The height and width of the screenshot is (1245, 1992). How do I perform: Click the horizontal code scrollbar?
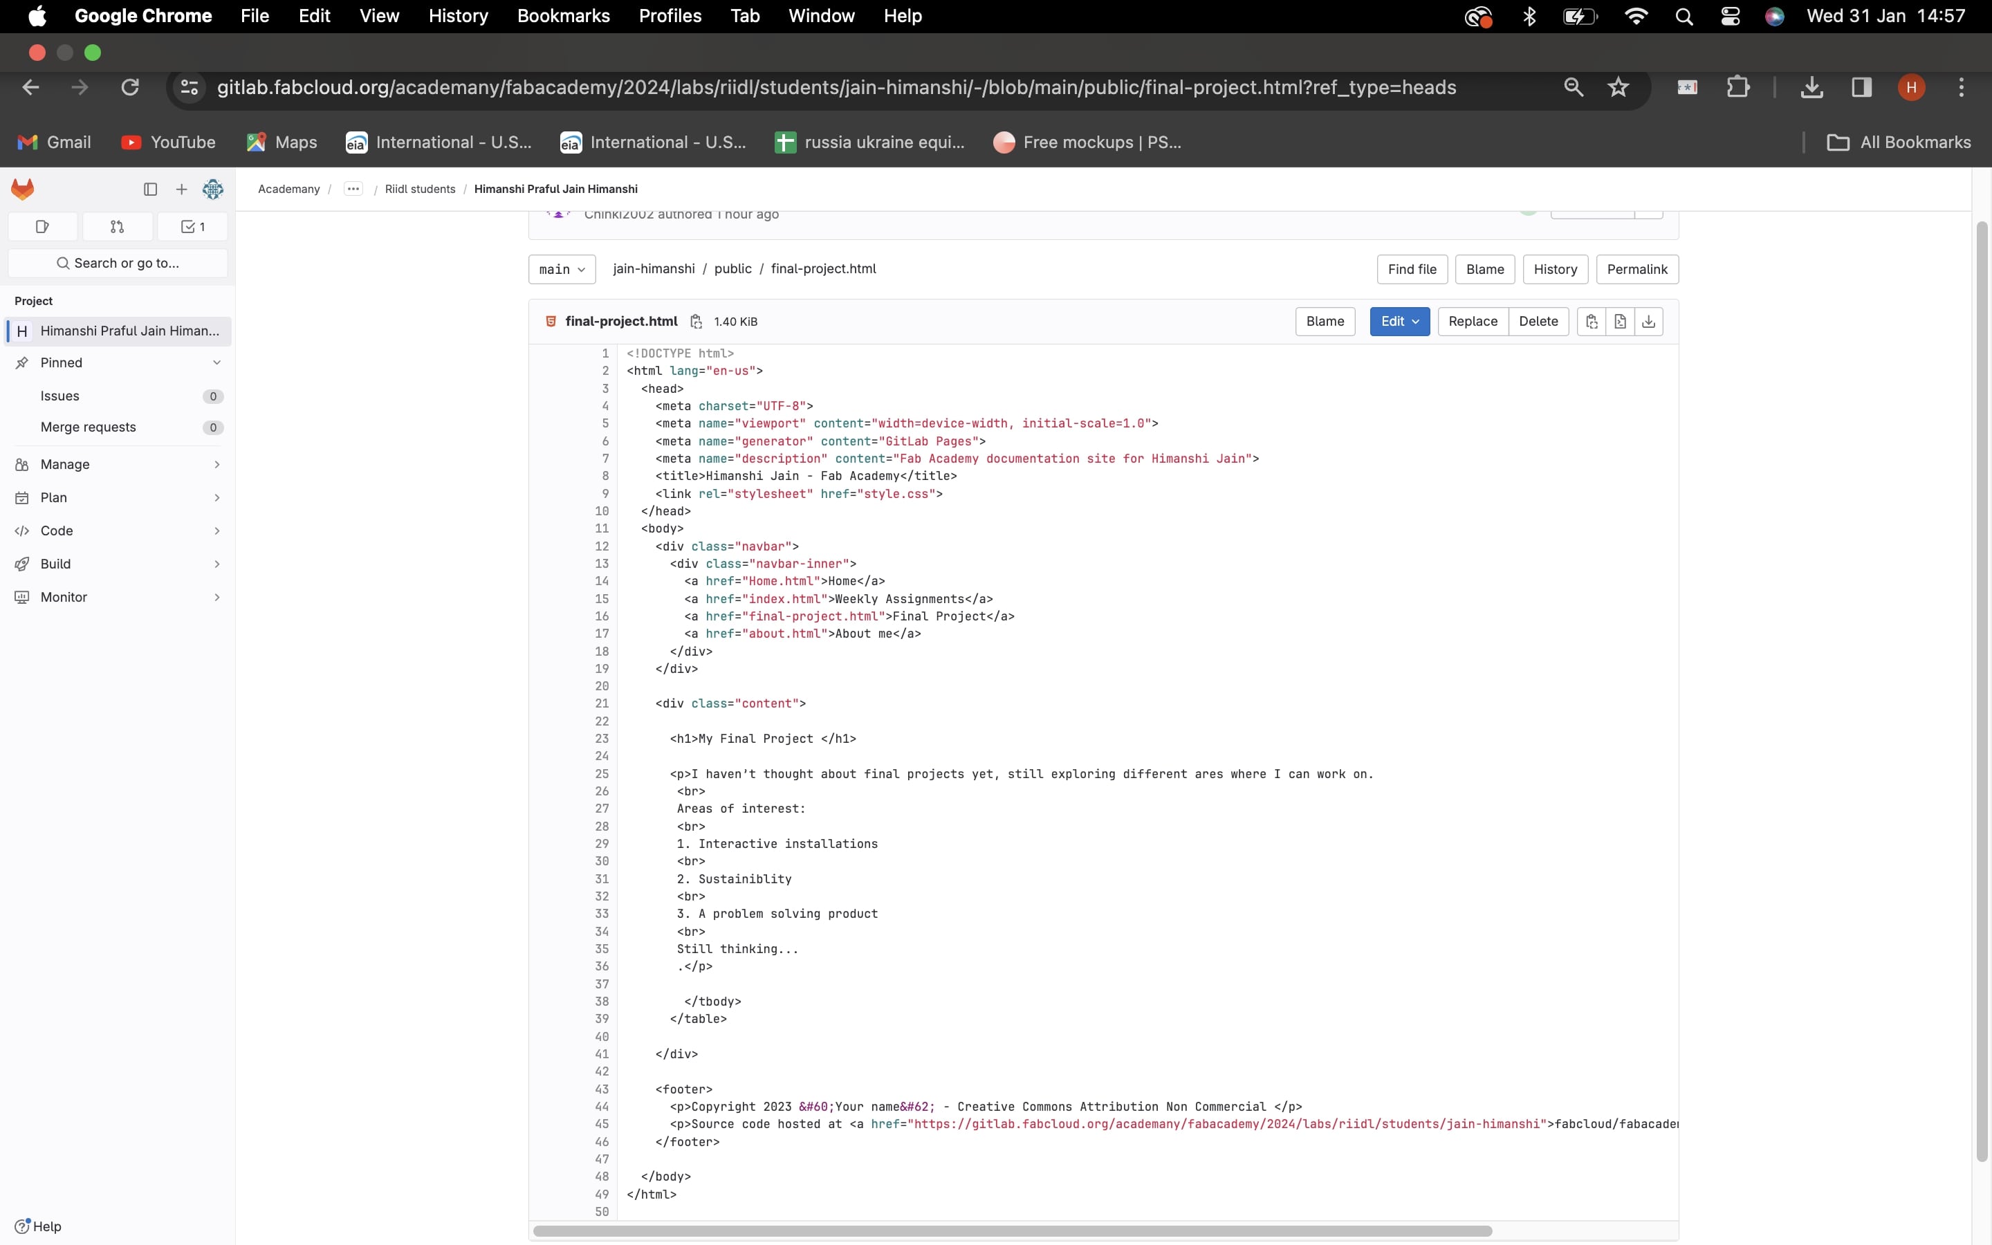click(1013, 1231)
